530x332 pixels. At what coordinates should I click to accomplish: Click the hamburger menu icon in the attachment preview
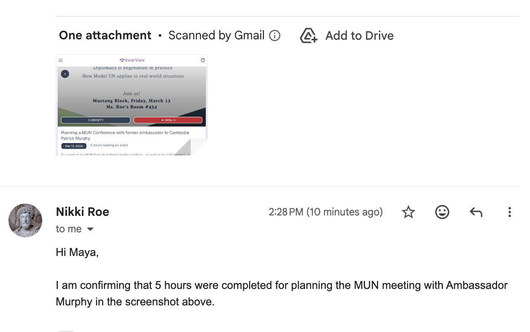61,60
